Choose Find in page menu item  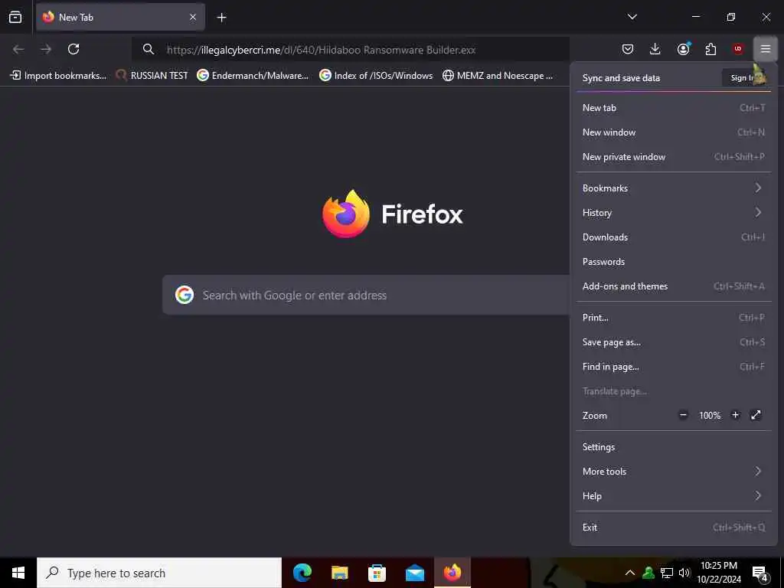coord(674,367)
